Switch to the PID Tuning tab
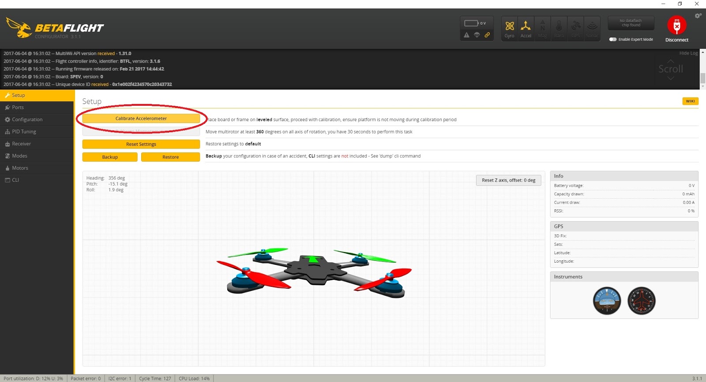 24,132
